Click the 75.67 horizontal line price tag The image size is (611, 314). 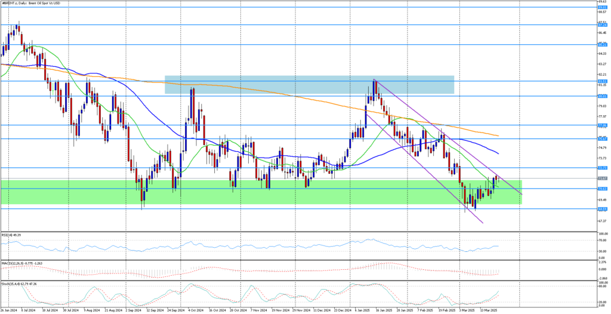[602, 138]
